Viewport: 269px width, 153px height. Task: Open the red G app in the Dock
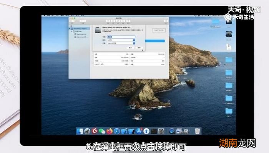point(95,131)
